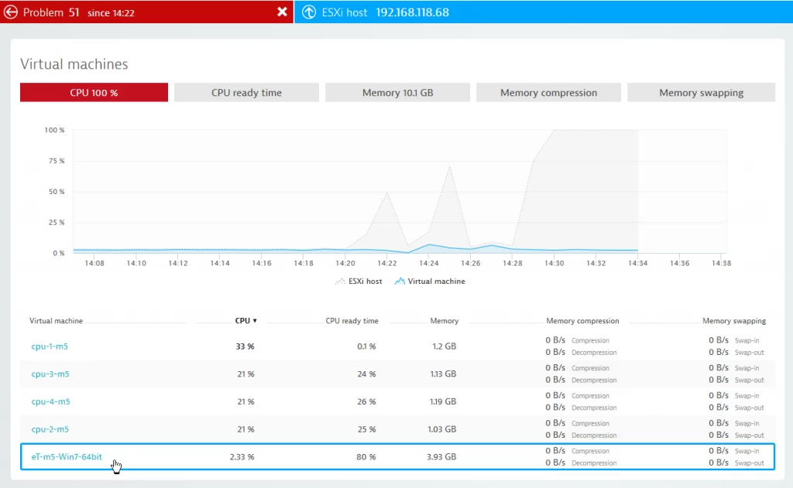Switch to CPU ready time tab

click(246, 93)
